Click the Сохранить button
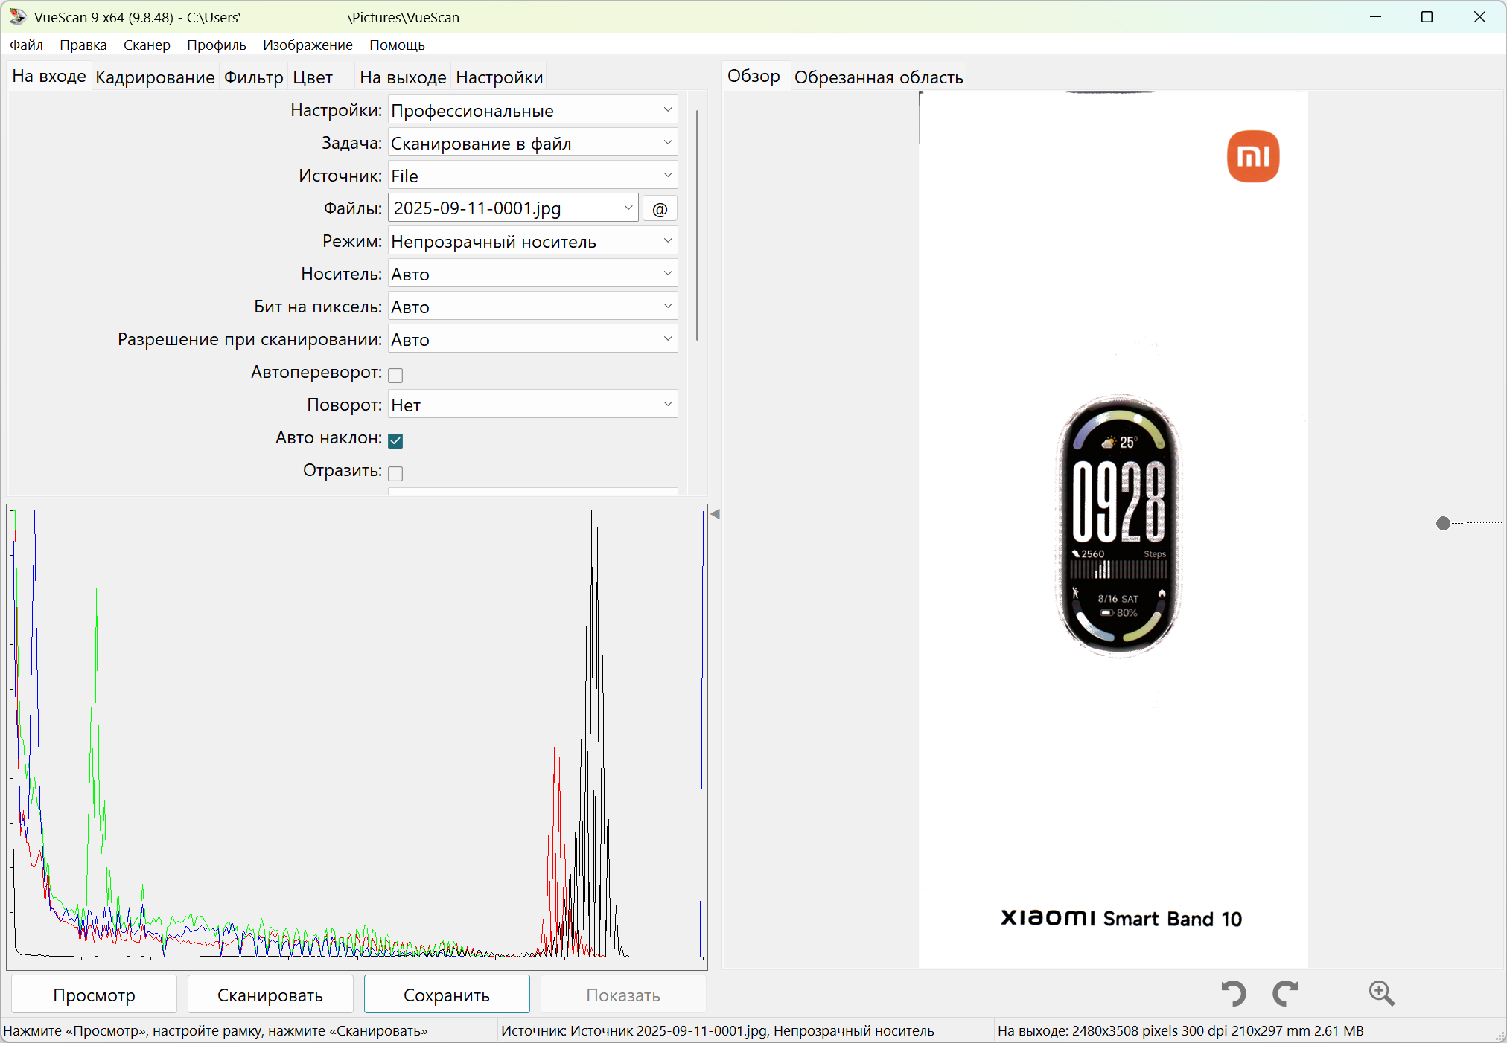The width and height of the screenshot is (1507, 1043). 447,995
